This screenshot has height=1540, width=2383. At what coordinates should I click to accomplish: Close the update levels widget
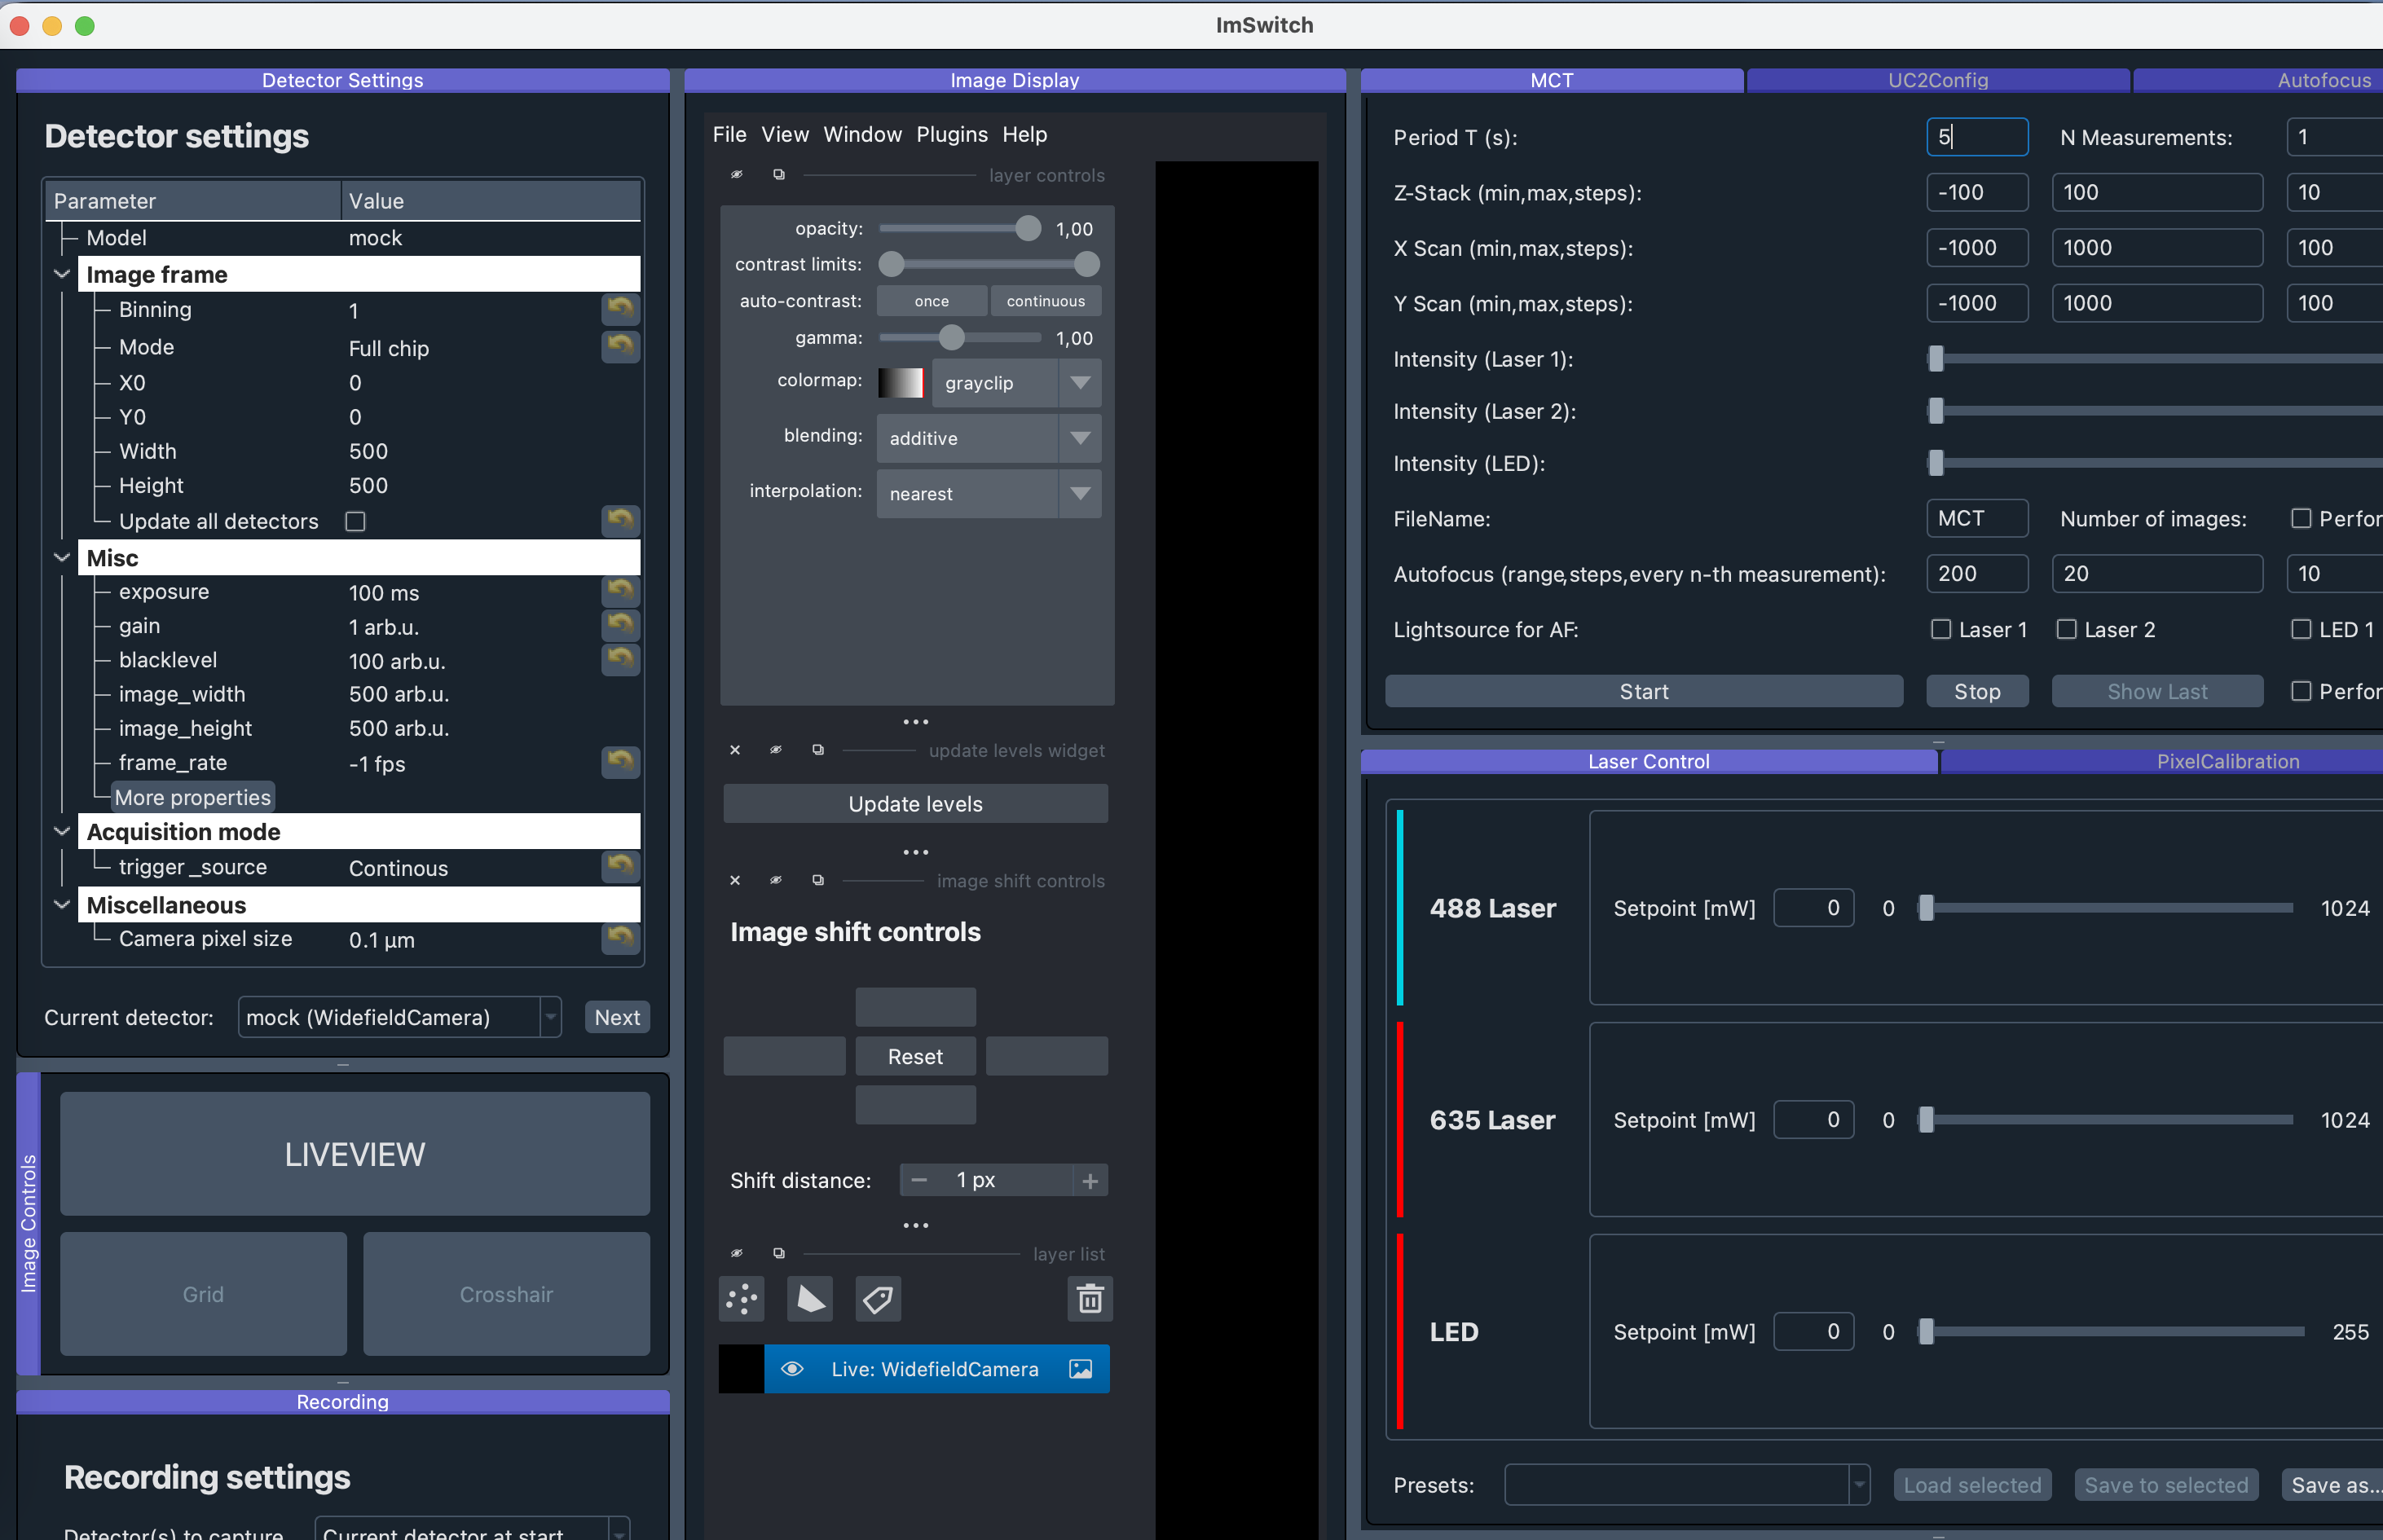coord(735,750)
